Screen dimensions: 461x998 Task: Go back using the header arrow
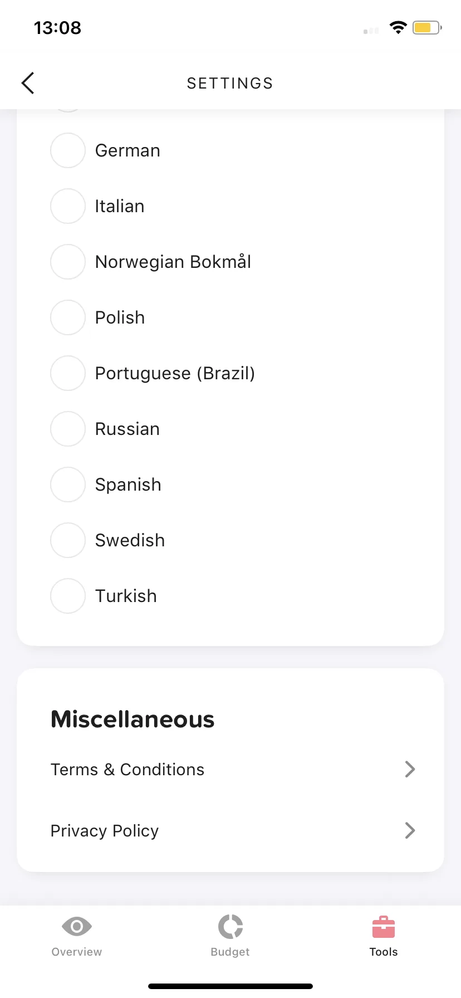tap(28, 83)
